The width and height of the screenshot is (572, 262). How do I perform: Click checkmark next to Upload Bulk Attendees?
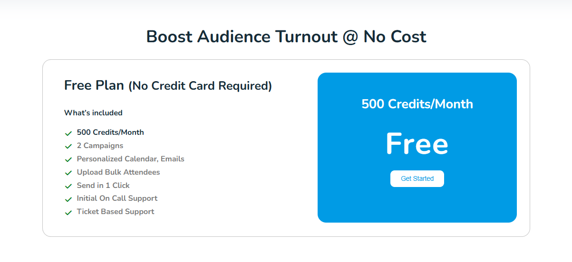click(x=68, y=173)
